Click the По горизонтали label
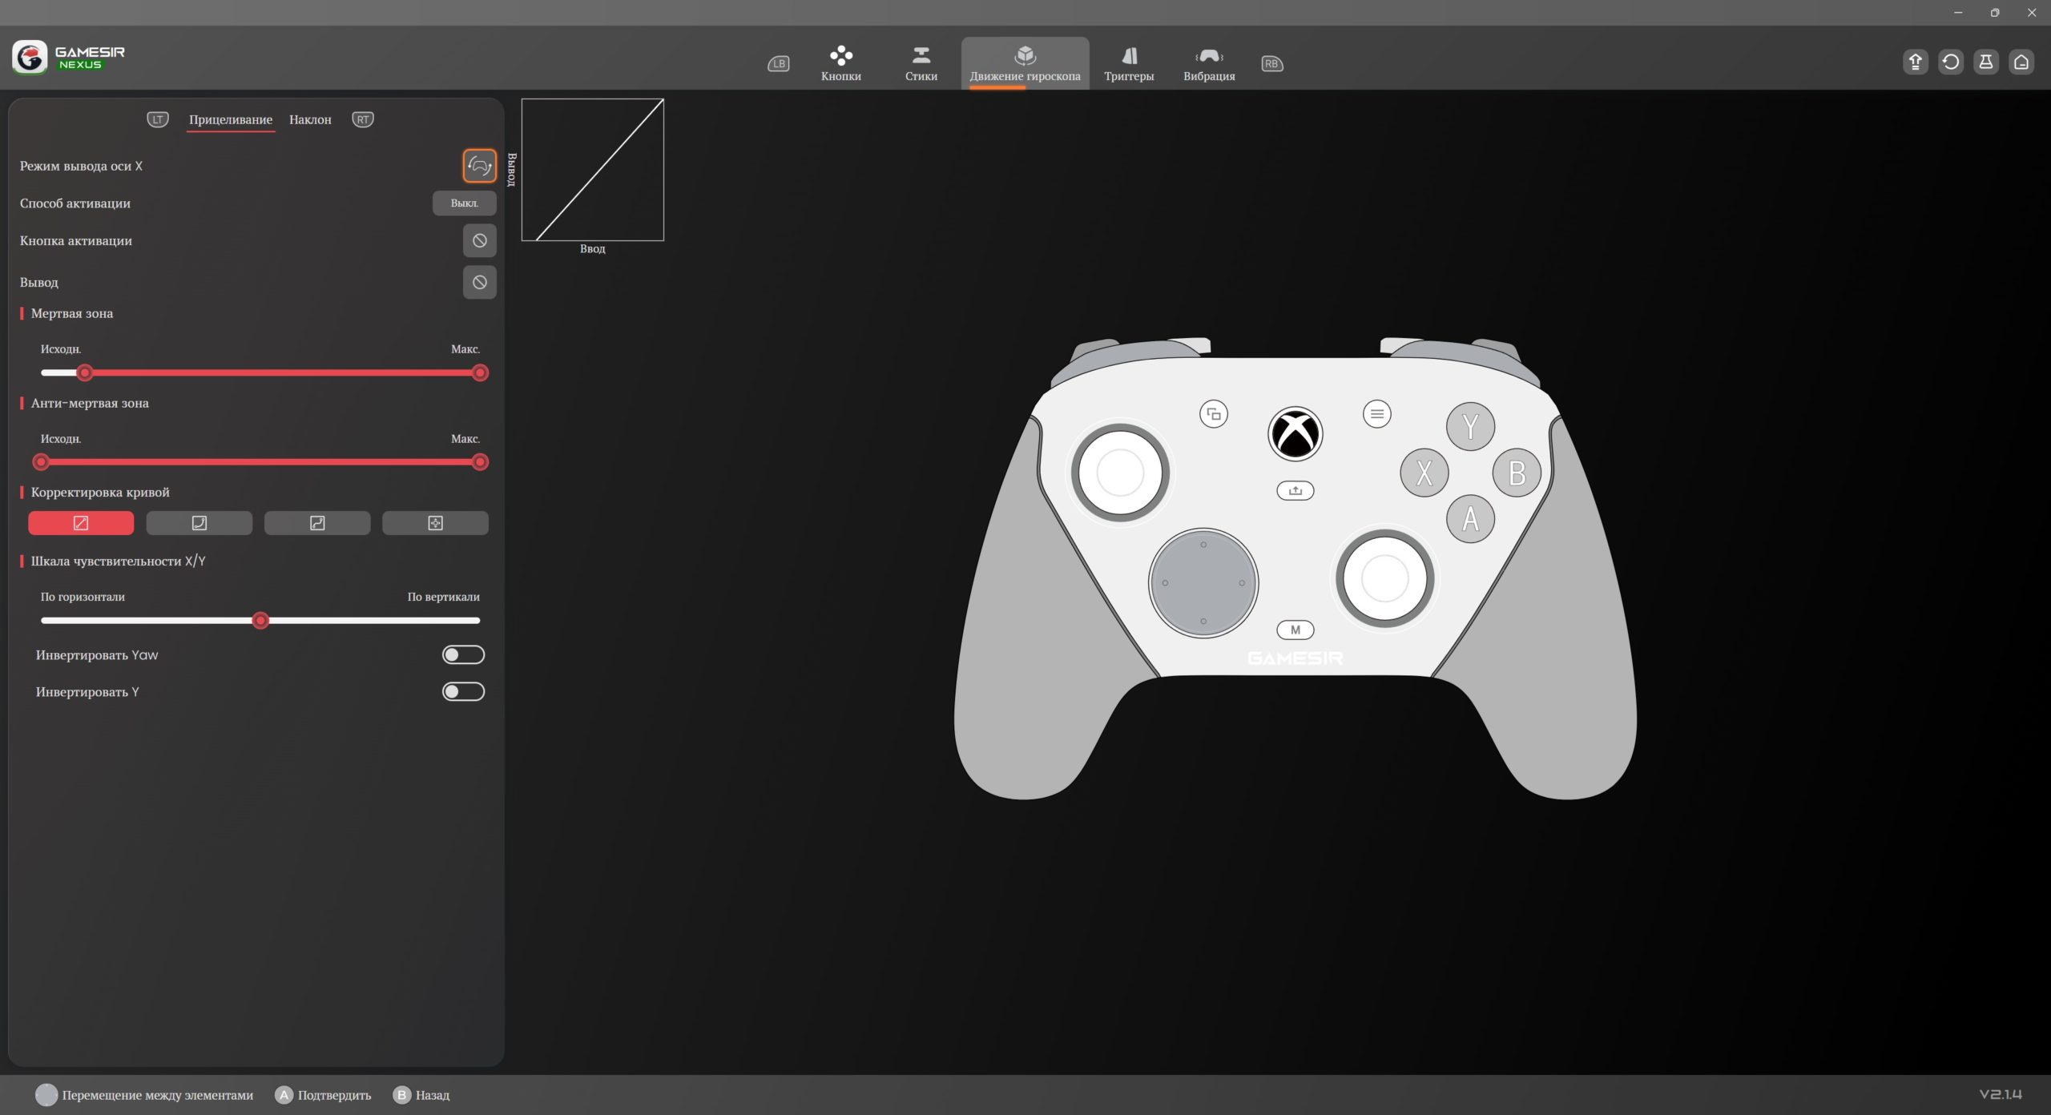The image size is (2051, 1115). [83, 597]
